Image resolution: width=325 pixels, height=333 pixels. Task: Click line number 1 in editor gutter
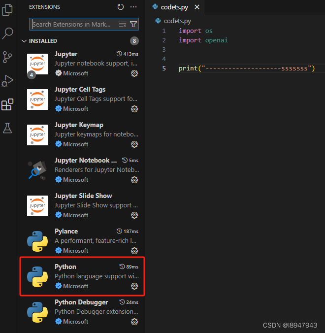pyautogui.click(x=164, y=31)
